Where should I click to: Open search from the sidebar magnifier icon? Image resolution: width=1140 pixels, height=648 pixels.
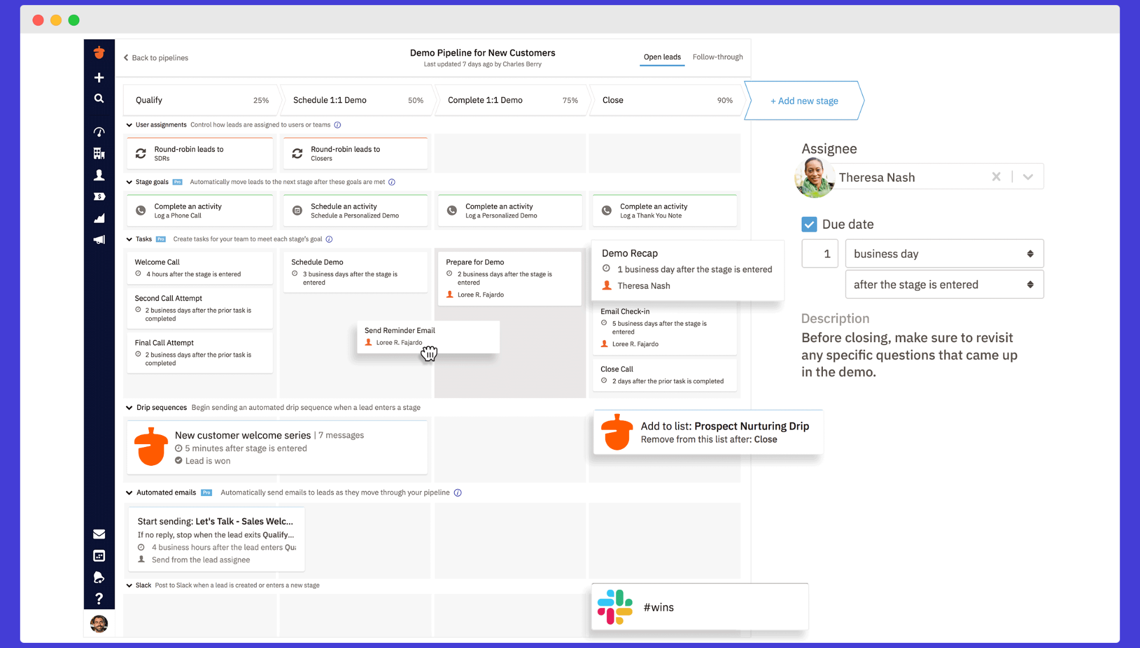point(99,99)
